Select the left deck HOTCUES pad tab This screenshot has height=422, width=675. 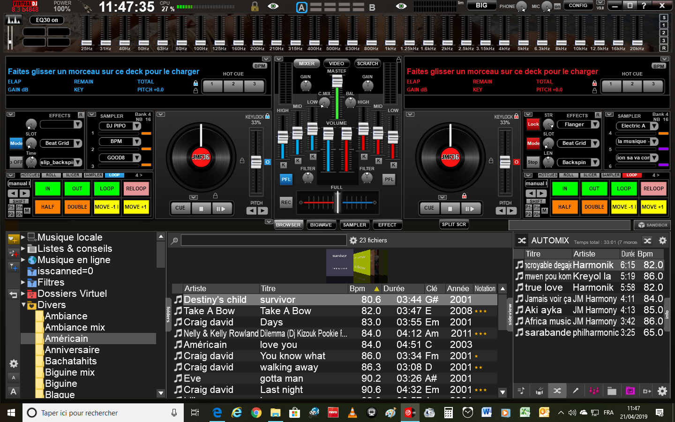pyautogui.click(x=30, y=175)
